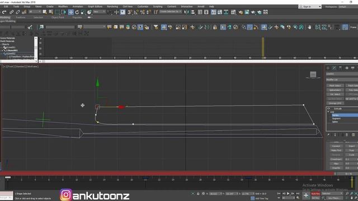Choose the Select and Scale tool
Screen dimensions: 358x201
tap(83, 12)
